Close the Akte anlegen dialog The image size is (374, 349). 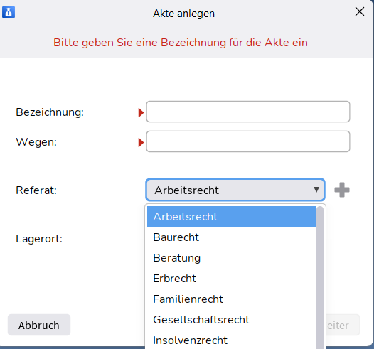(x=360, y=11)
